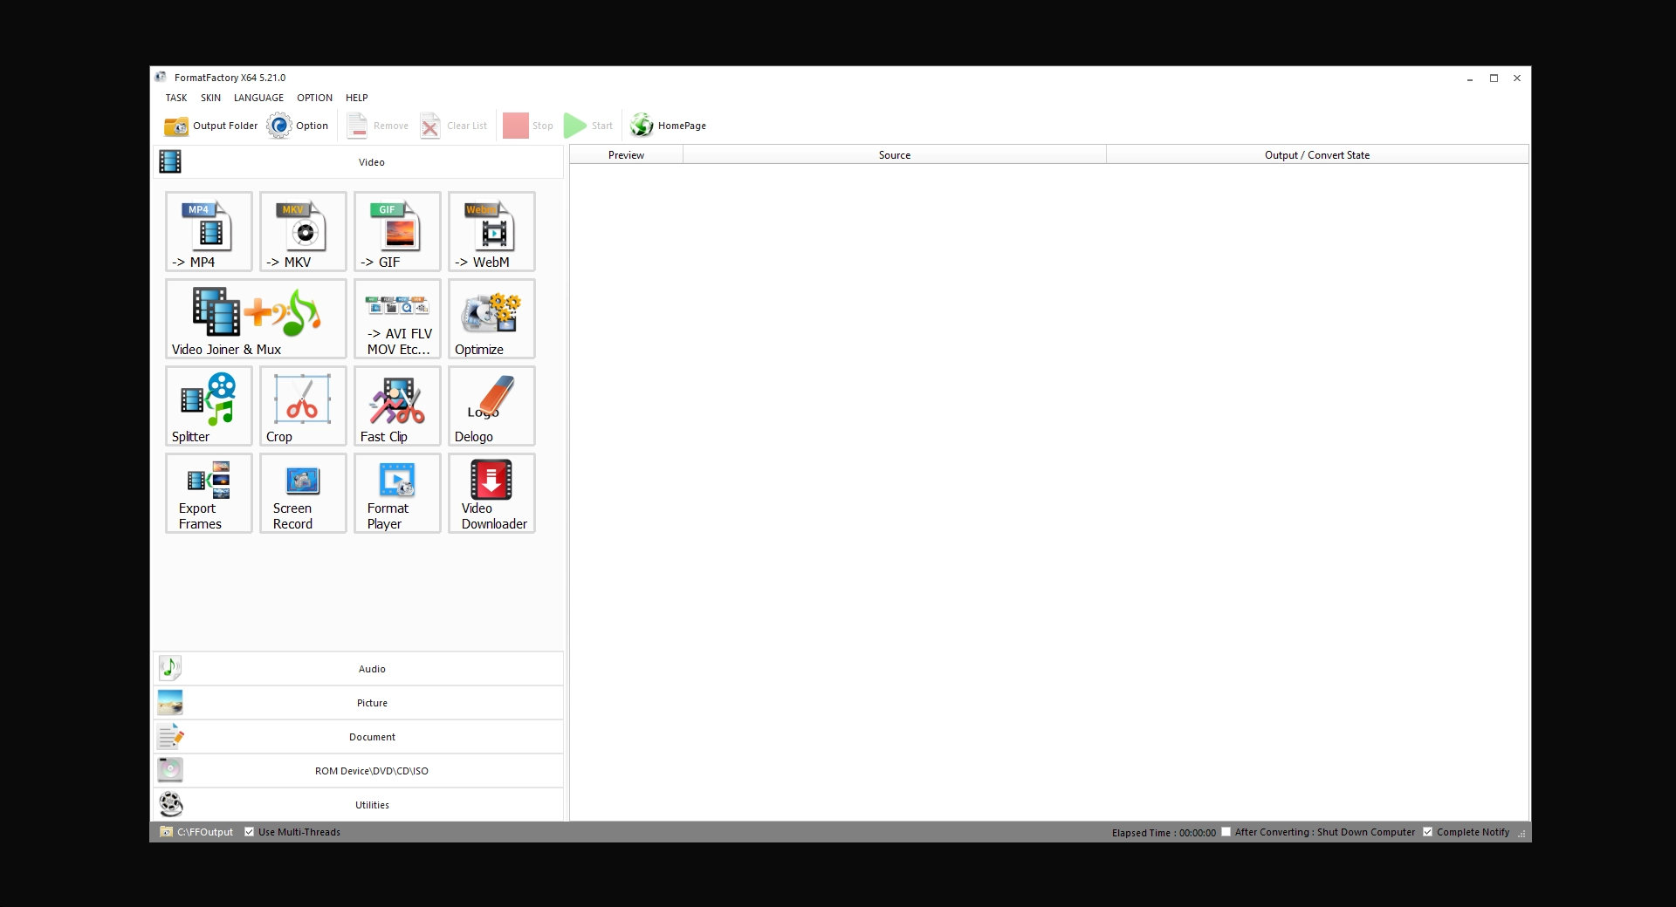Toggle the Use Multi-Threads checkbox
Screen dimensions: 1676x907
[x=250, y=832]
